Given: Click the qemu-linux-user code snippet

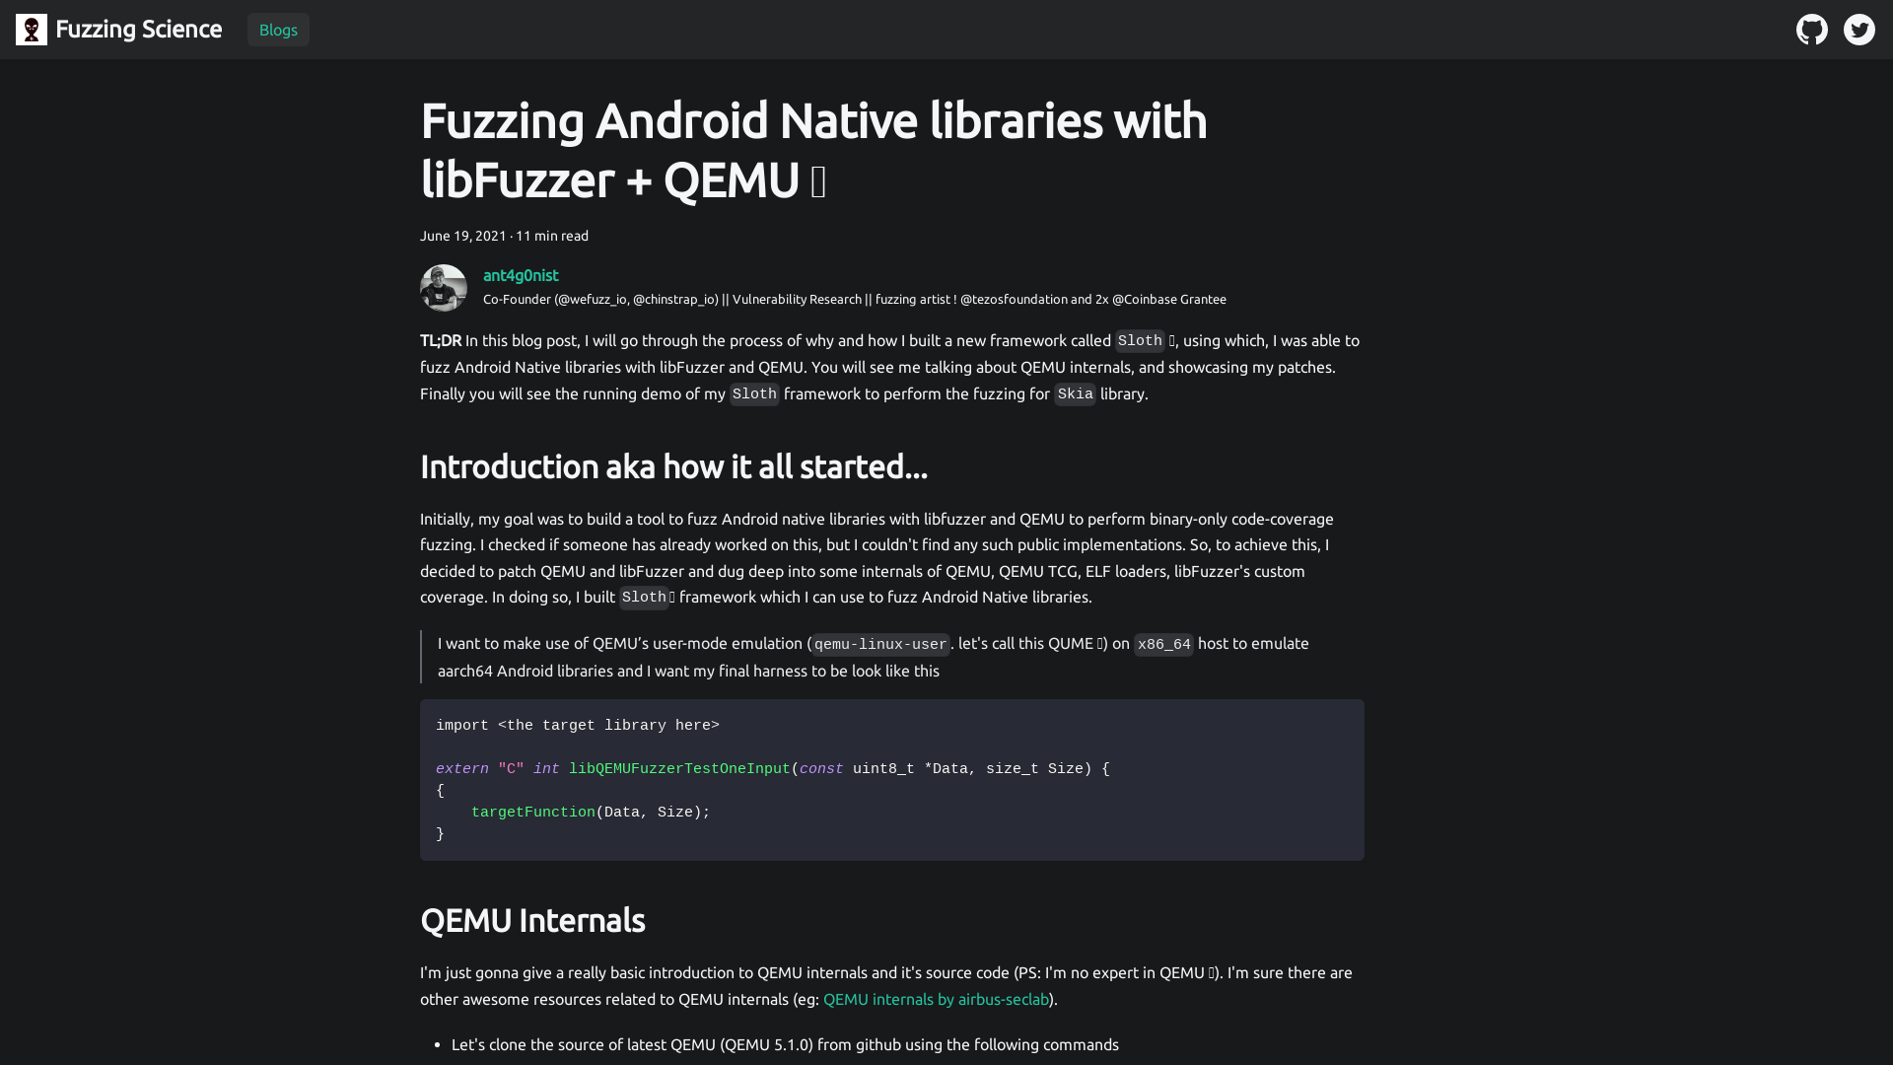Looking at the screenshot, I should [x=880, y=644].
